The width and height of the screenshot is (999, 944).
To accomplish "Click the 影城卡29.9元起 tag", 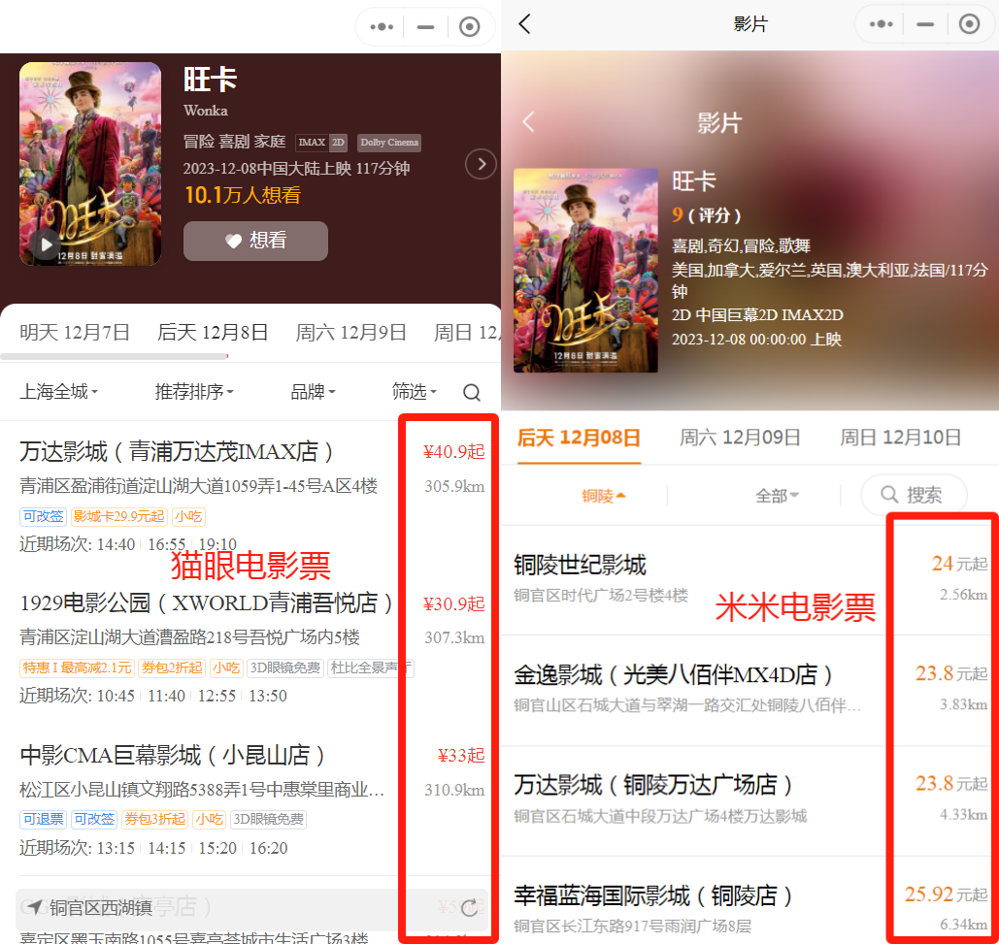I will [x=118, y=516].
